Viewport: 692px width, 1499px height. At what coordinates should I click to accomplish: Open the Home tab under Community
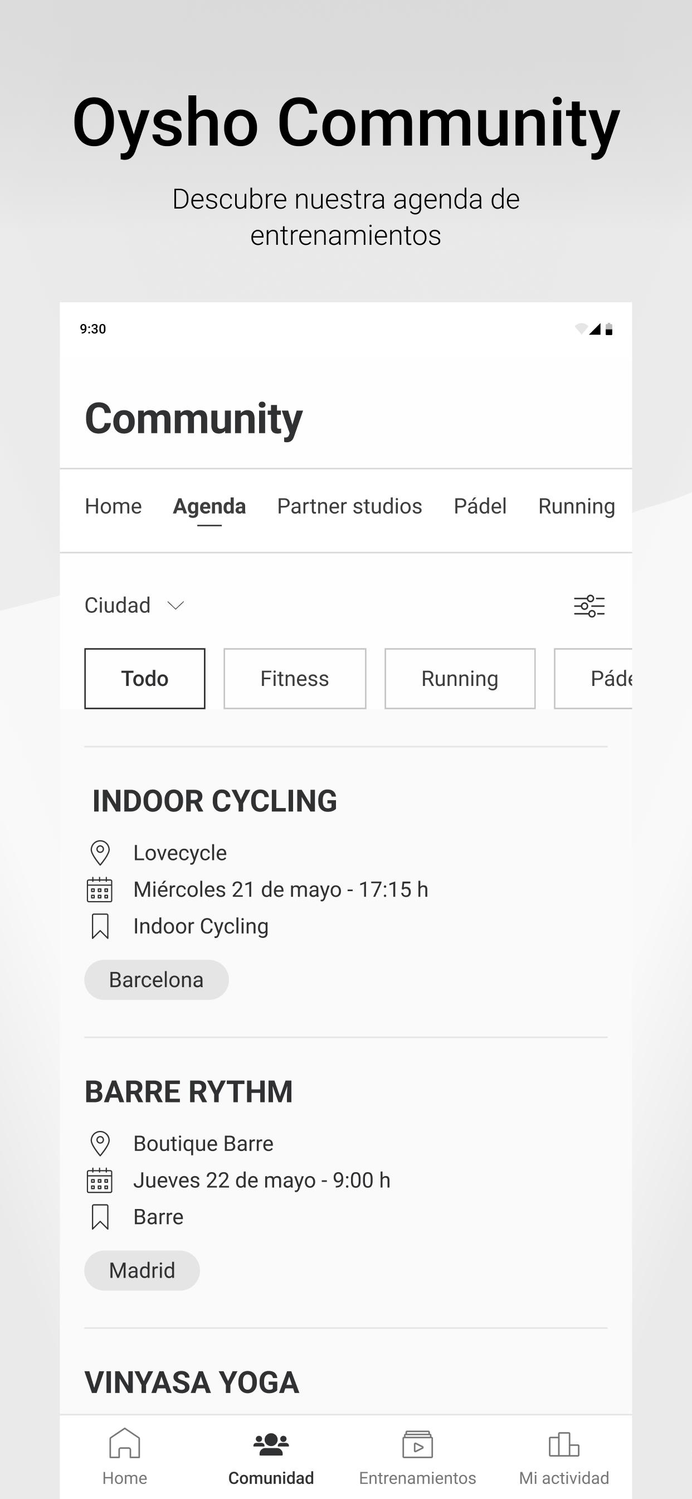(114, 506)
